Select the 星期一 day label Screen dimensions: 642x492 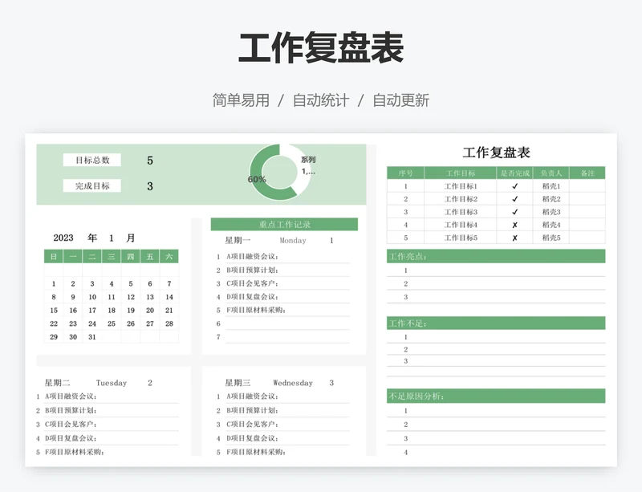tap(238, 241)
